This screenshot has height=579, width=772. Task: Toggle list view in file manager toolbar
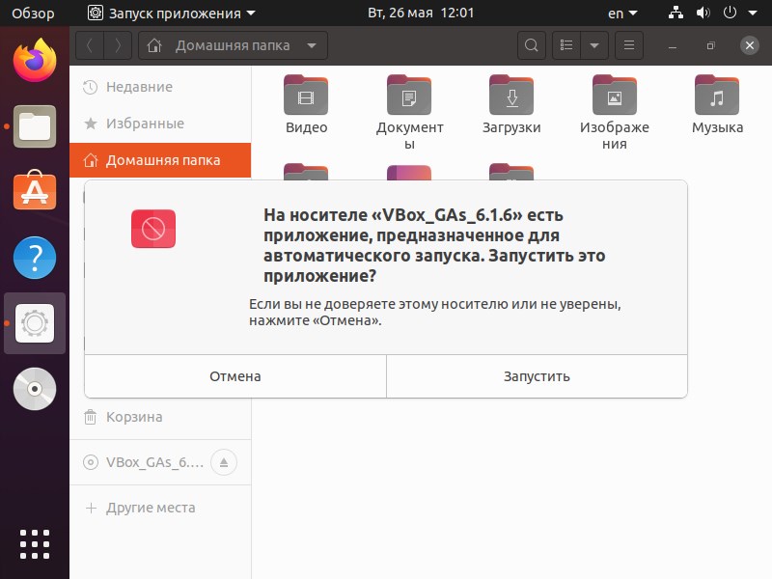pos(567,45)
